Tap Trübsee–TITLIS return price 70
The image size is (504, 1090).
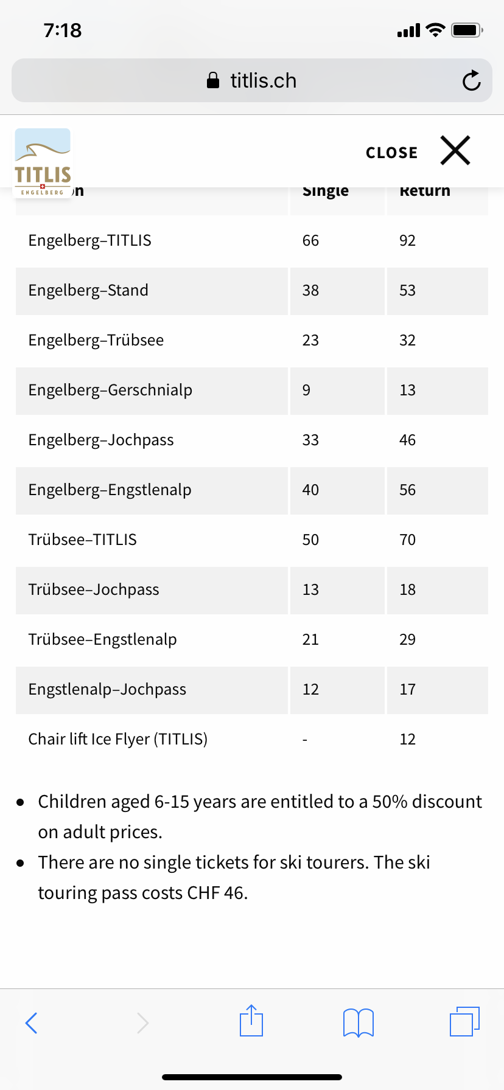pos(407,540)
